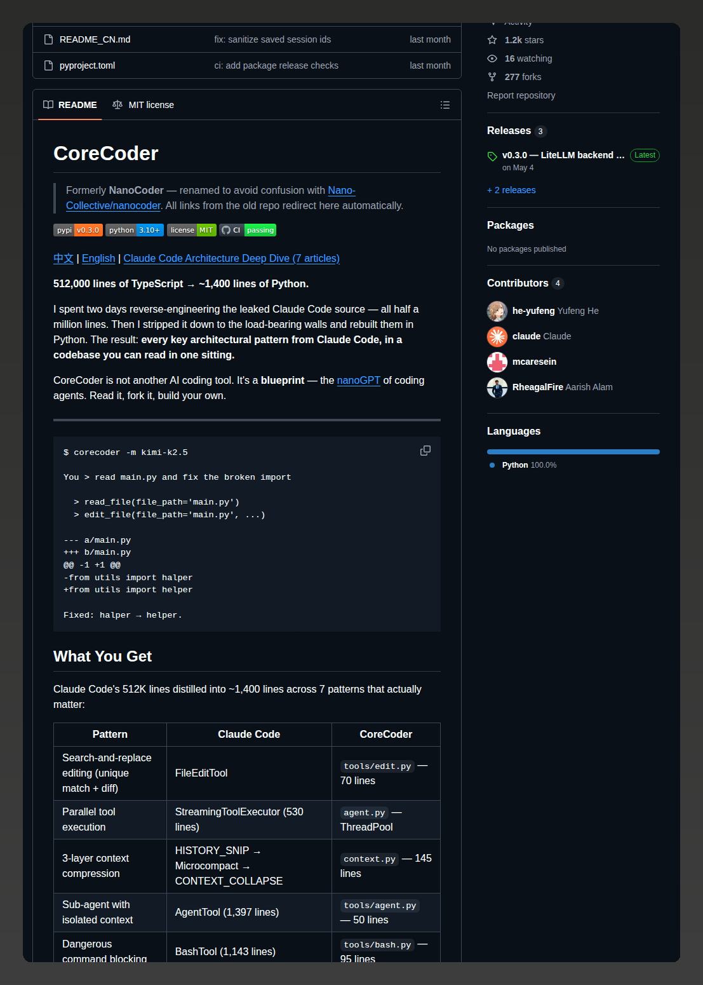This screenshot has width=703, height=985.
Task: Click the pypi v0.3.0 badge
Action: click(78, 230)
